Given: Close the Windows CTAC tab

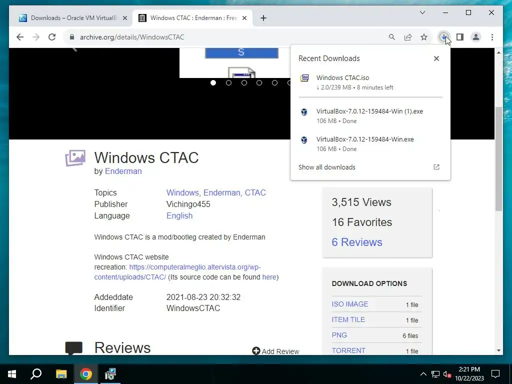Looking at the screenshot, I should coord(244,18).
